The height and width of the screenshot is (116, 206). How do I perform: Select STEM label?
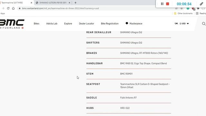click(90, 74)
